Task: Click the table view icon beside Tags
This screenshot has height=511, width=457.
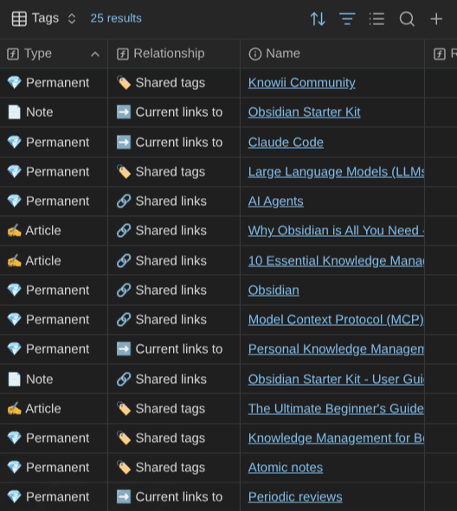Action: pos(19,18)
